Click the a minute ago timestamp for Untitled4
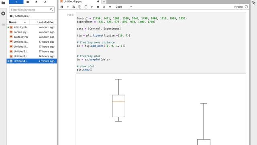Viewport: 257px width, 145px height. coord(47,61)
